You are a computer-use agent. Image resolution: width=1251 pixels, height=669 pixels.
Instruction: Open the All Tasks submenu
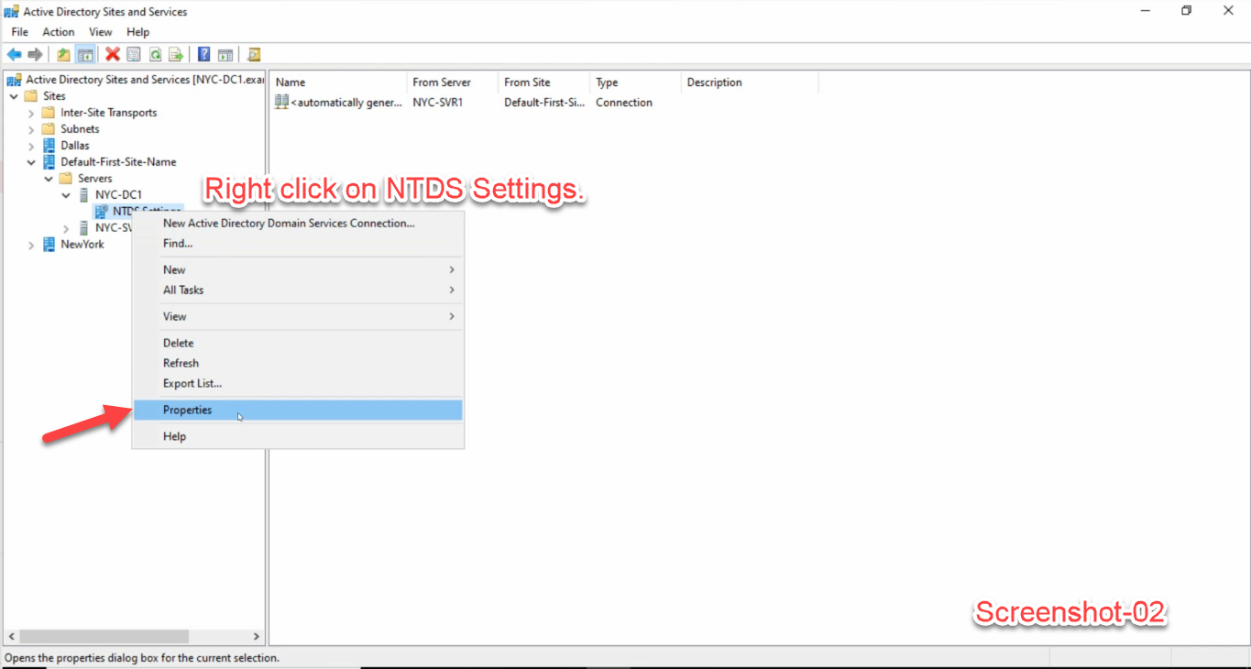298,290
